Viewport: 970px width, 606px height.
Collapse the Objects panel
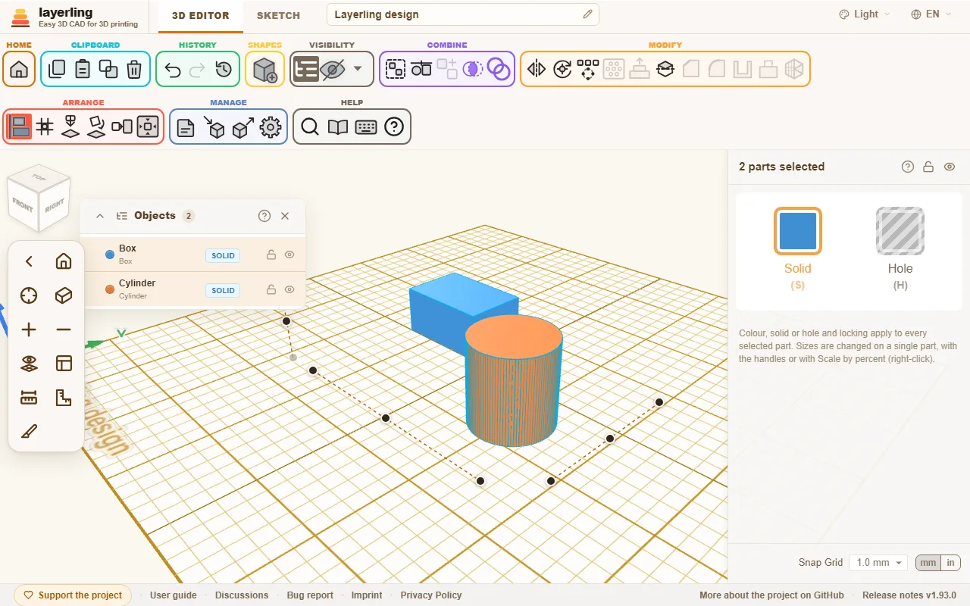[100, 216]
